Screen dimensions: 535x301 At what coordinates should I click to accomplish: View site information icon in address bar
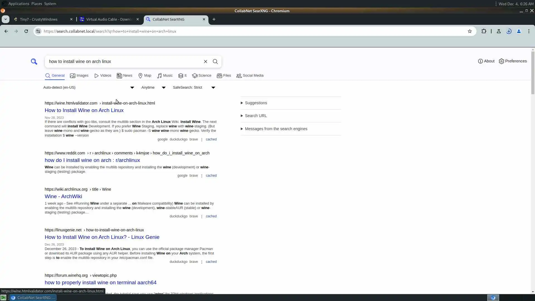tap(38, 31)
